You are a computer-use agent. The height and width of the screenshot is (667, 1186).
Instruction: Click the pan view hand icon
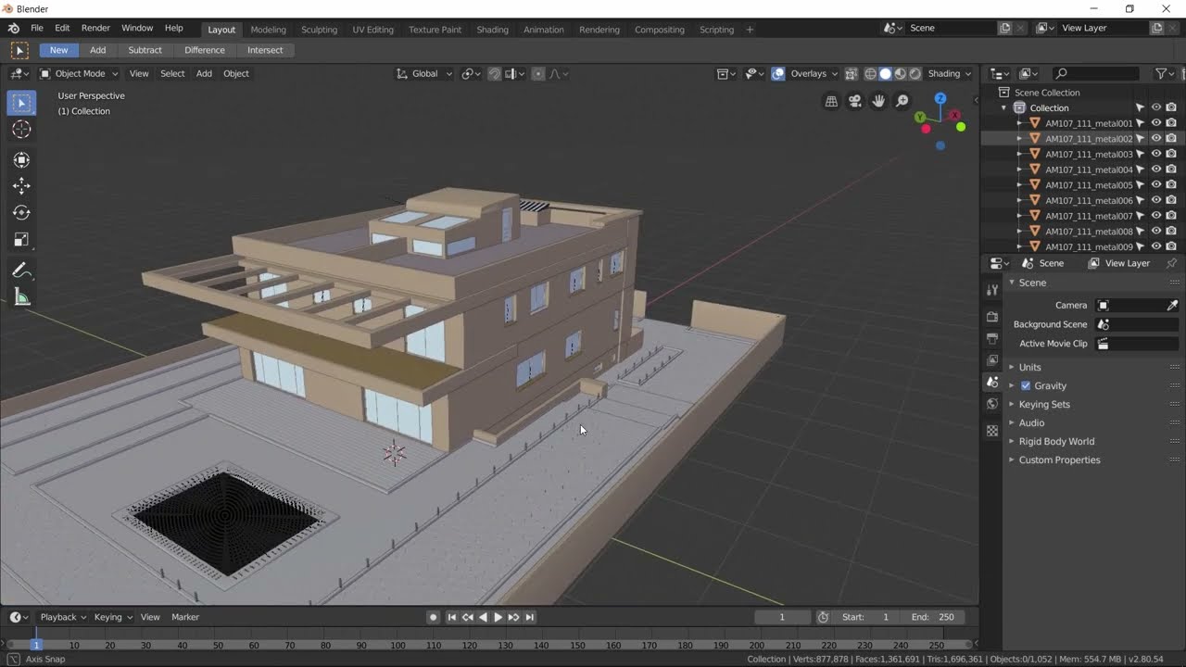click(x=878, y=101)
